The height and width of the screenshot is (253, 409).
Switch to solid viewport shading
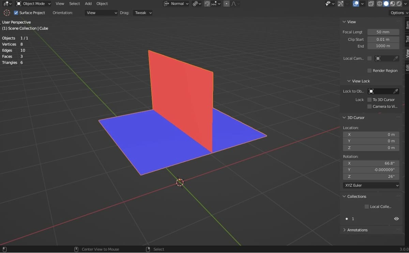386,3
